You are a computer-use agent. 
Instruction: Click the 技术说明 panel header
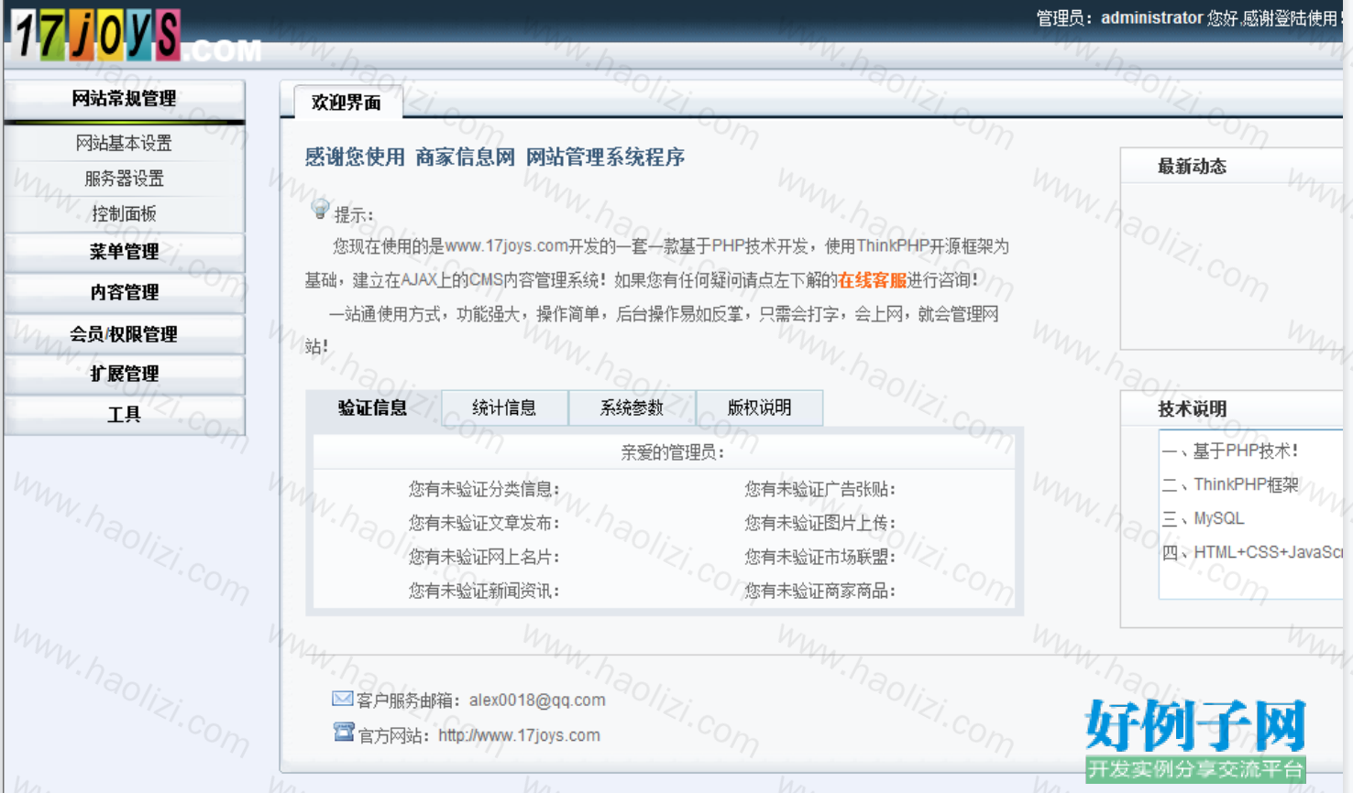point(1232,409)
